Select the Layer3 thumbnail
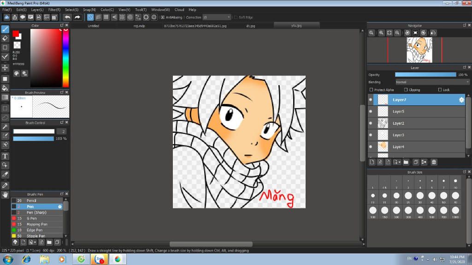 tap(383, 135)
